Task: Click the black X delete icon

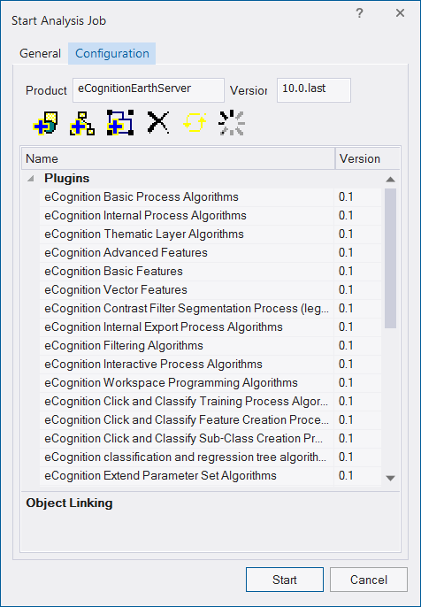Action: pyautogui.click(x=158, y=123)
